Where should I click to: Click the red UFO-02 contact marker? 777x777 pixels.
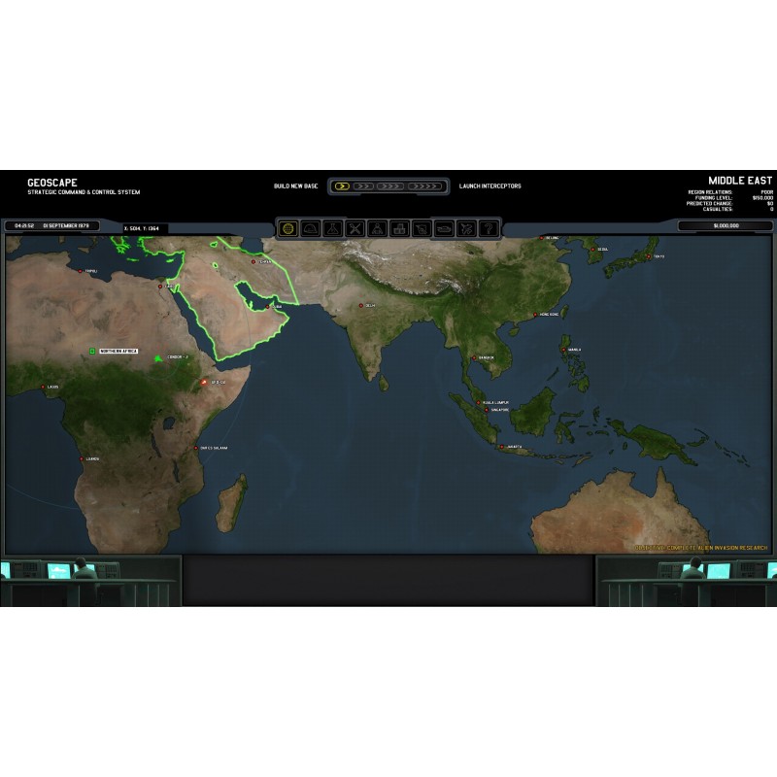tap(205, 383)
